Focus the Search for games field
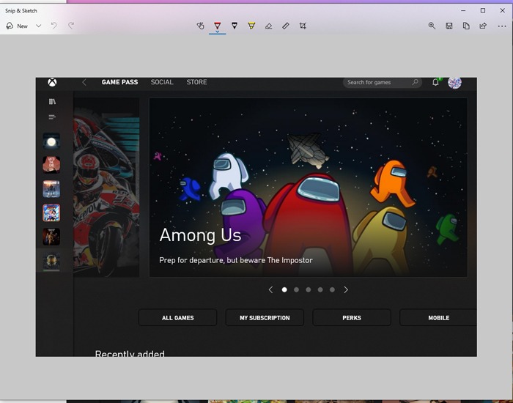The image size is (513, 403). 383,82
